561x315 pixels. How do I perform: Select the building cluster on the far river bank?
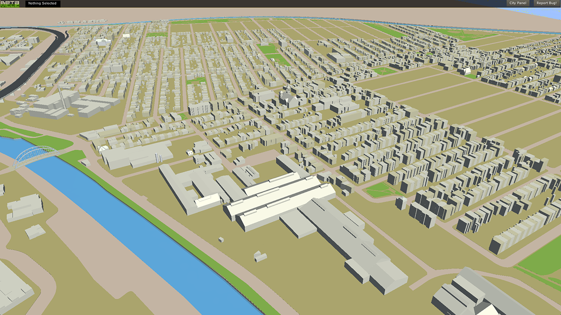tap(24, 207)
